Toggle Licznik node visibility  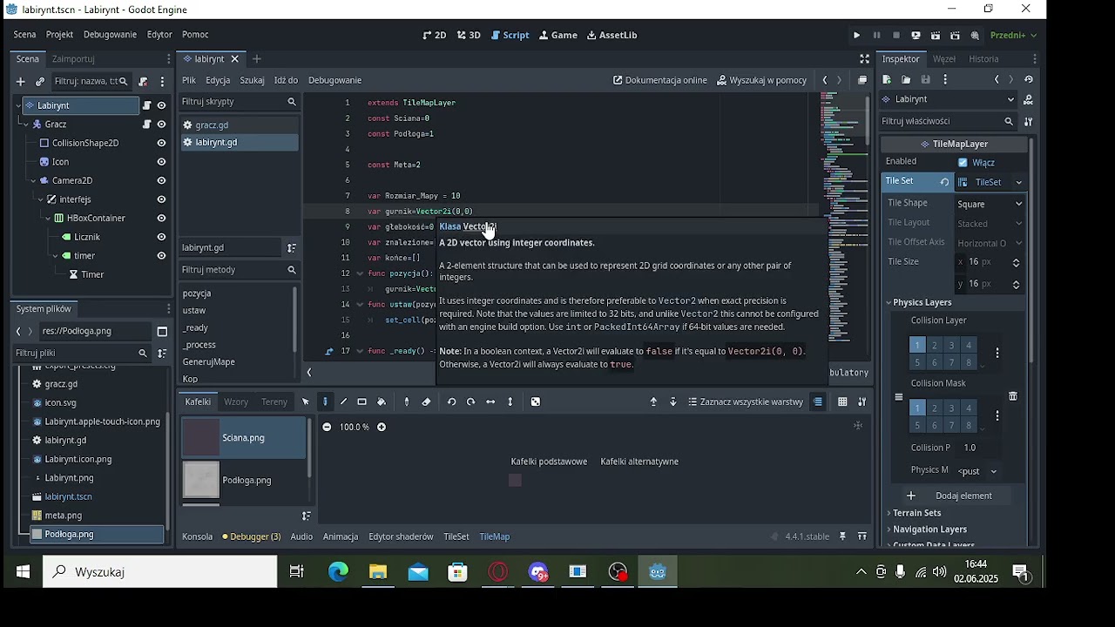[x=161, y=237]
